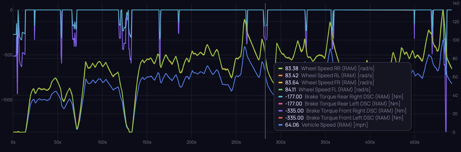Select the 'Wheel Speed RL (RAM) [rad/s]' label

click(x=337, y=75)
